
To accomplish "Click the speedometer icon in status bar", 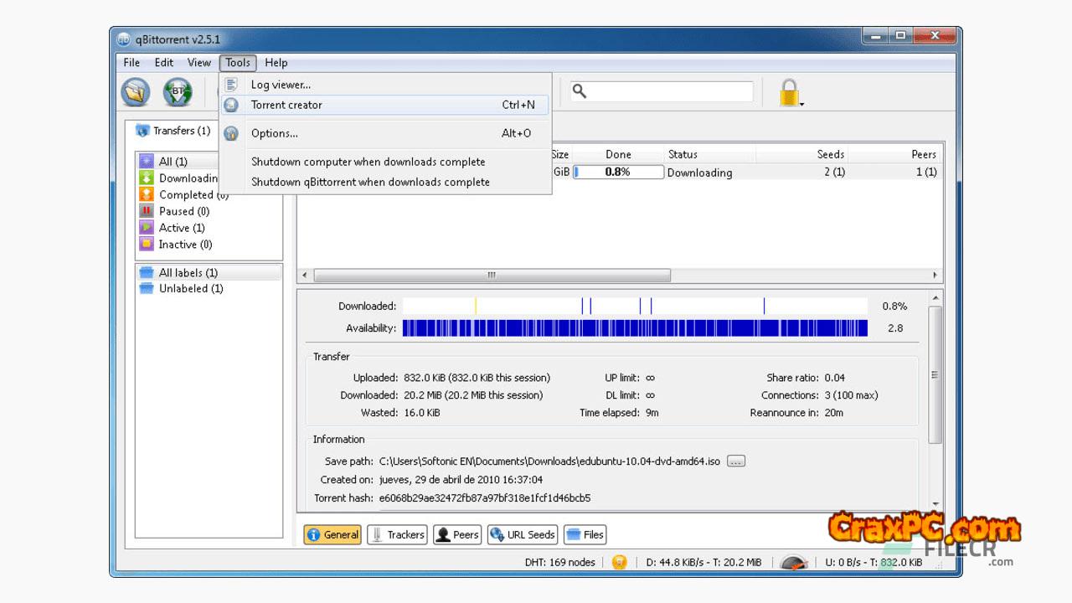I will click(793, 562).
